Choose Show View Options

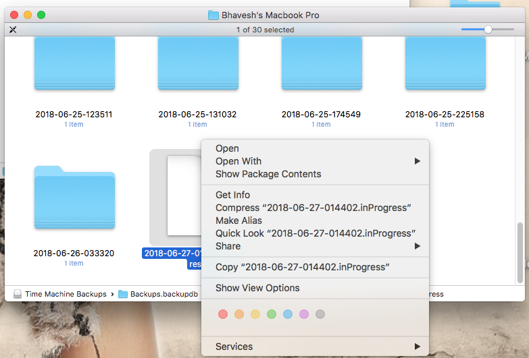click(x=315, y=288)
